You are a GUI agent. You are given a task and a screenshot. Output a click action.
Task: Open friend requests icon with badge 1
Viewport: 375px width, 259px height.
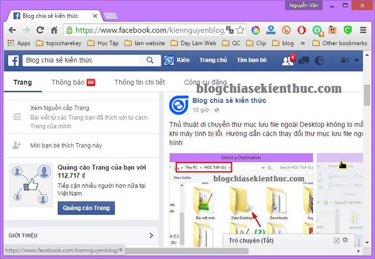pyautogui.click(x=288, y=61)
